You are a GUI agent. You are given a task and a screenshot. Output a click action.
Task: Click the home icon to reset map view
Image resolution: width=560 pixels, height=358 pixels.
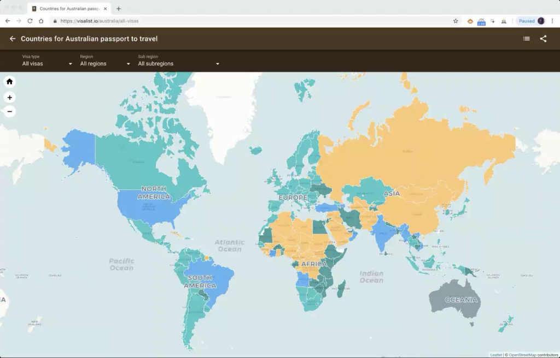(x=9, y=81)
